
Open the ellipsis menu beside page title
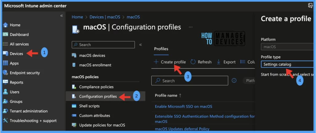tap(190, 27)
